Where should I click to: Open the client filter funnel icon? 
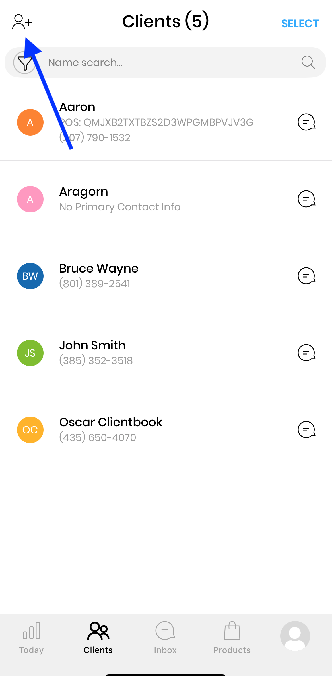click(x=24, y=62)
